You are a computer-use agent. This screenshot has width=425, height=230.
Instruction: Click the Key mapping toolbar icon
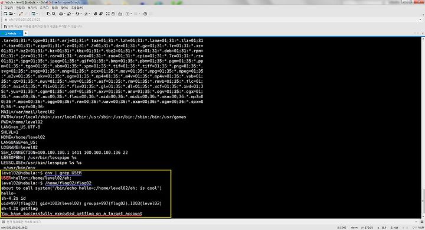[120, 14]
